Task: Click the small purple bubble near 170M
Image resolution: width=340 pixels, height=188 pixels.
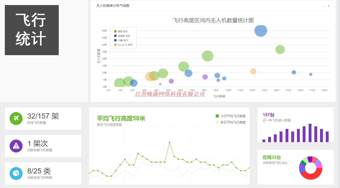Action: [x=311, y=74]
